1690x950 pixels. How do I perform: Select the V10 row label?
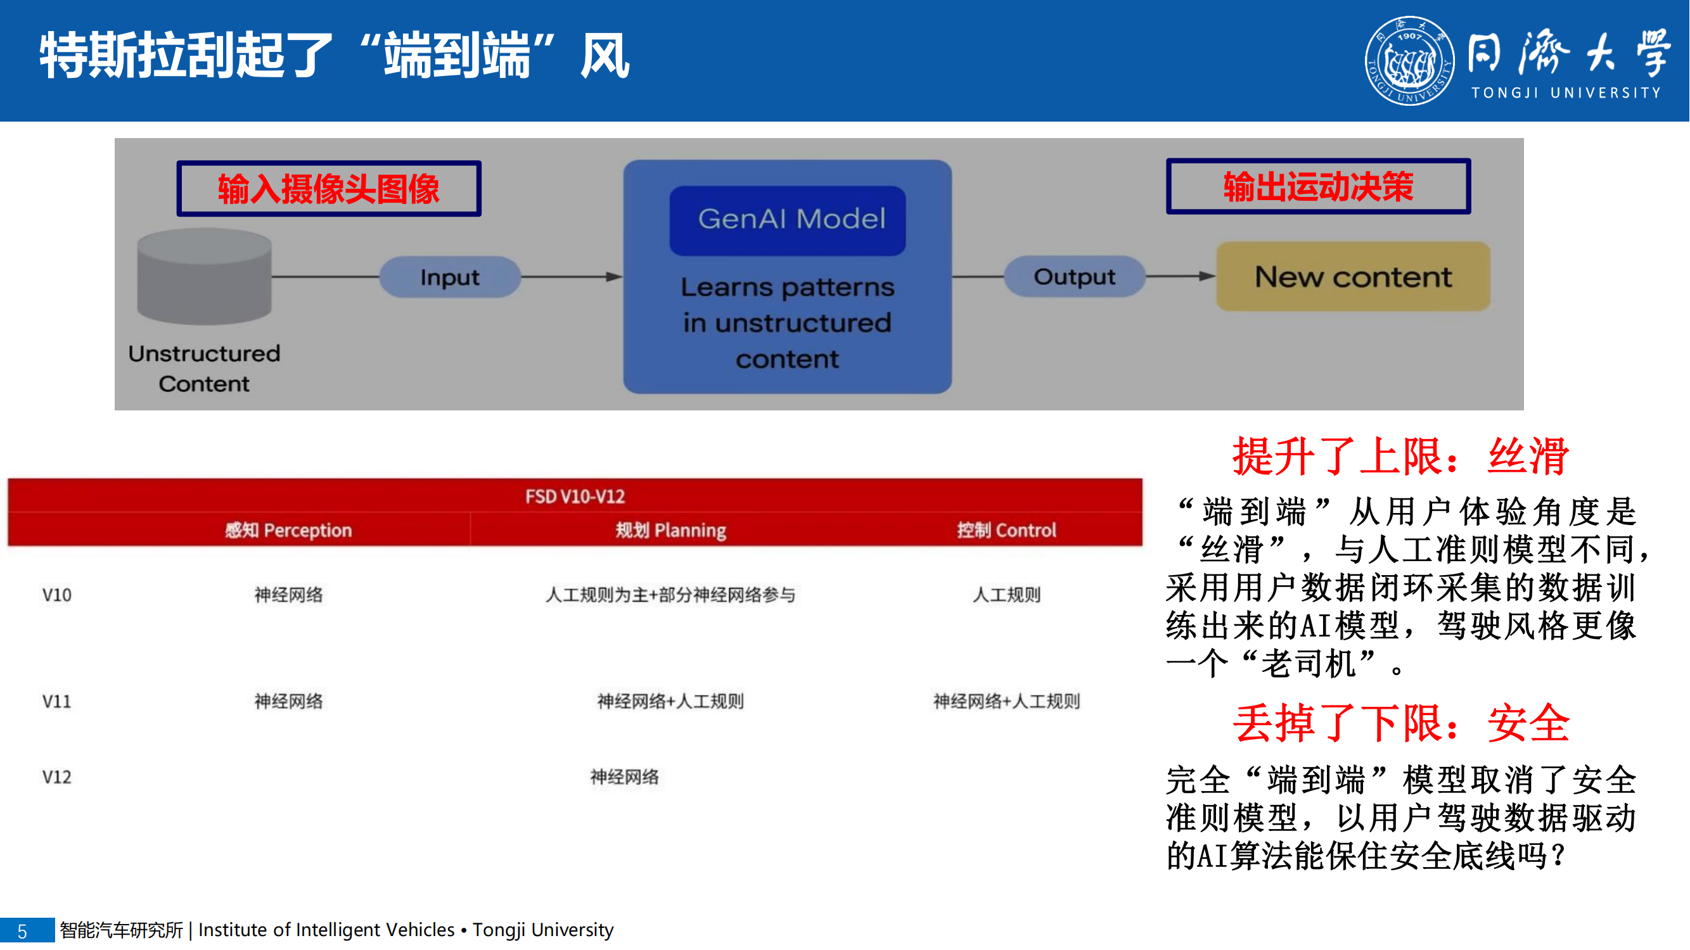point(57,595)
